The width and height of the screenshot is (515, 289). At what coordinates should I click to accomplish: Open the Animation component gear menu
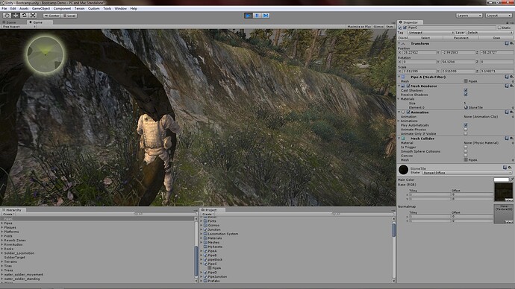click(x=511, y=112)
